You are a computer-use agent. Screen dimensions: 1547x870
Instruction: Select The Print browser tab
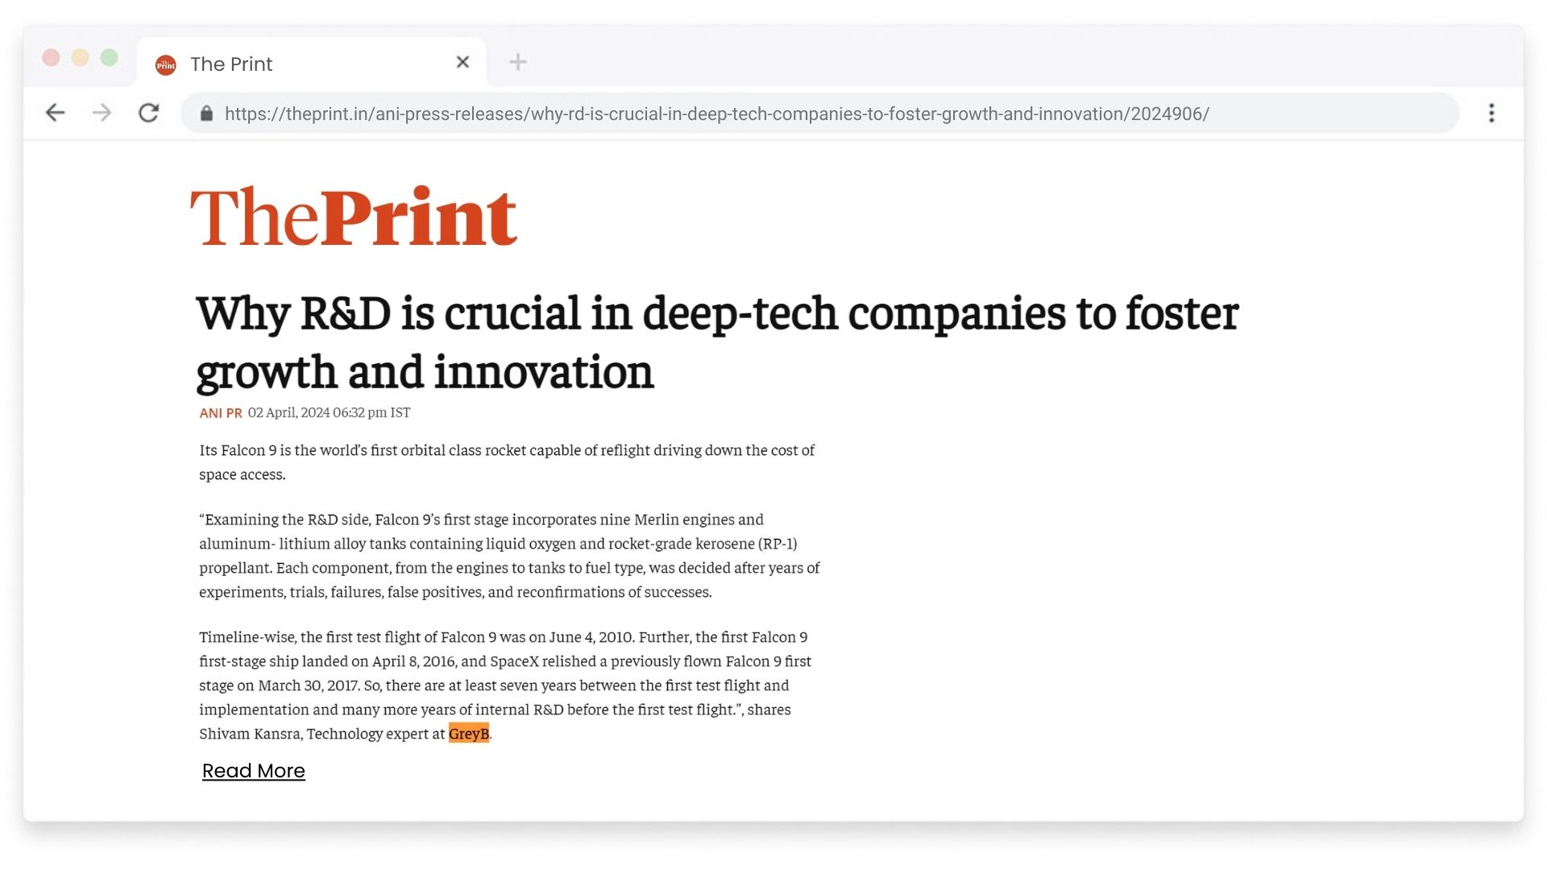312,63
